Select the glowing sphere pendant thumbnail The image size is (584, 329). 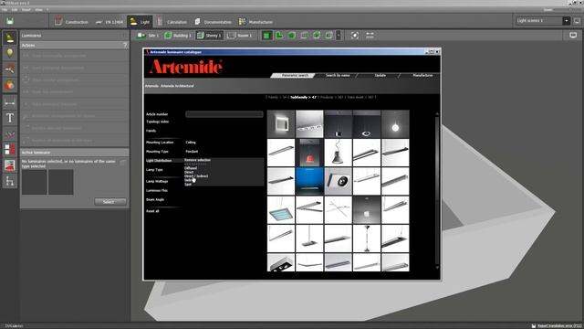(395, 124)
